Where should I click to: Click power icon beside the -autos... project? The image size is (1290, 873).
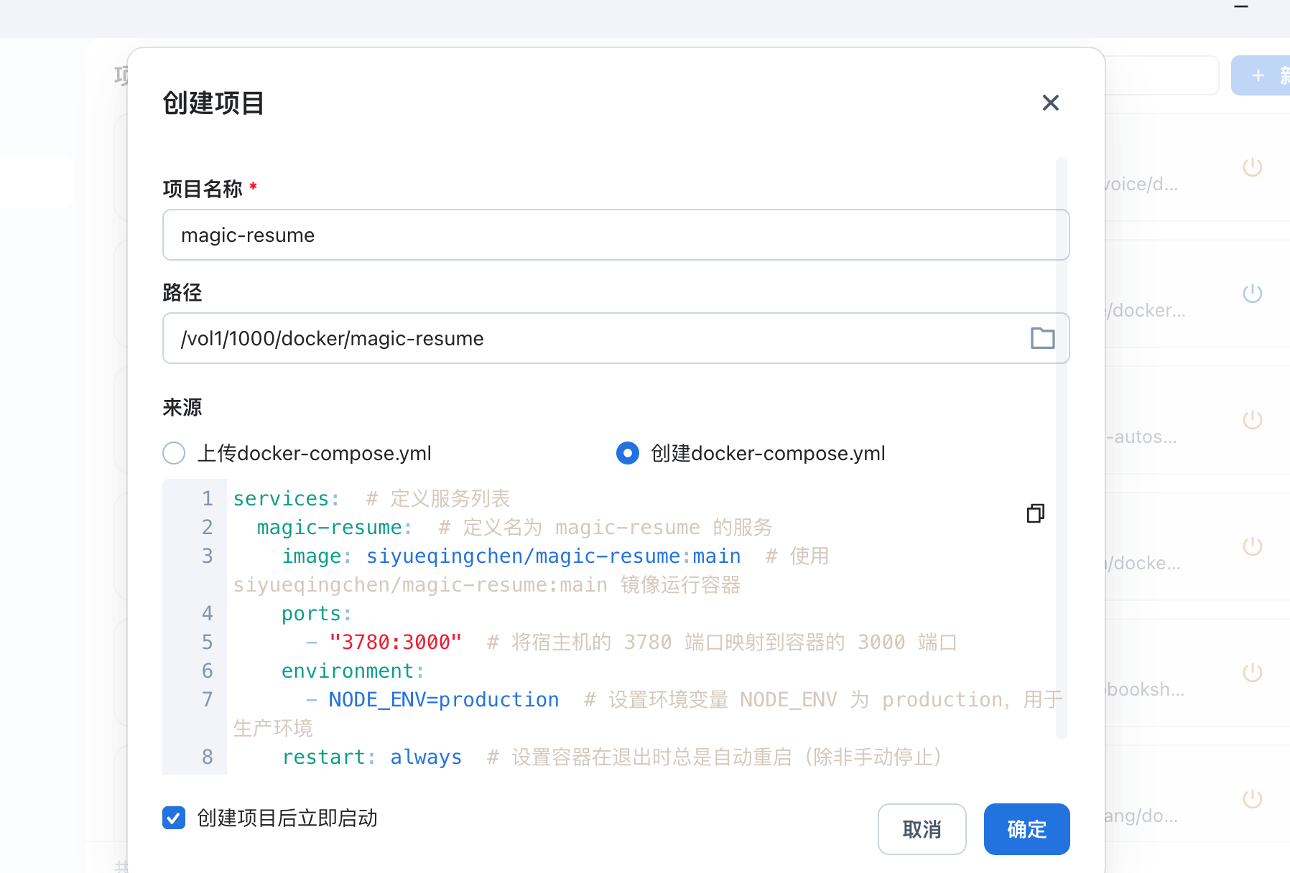(1252, 420)
